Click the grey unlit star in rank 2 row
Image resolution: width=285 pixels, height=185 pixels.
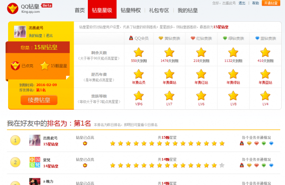point(222,165)
